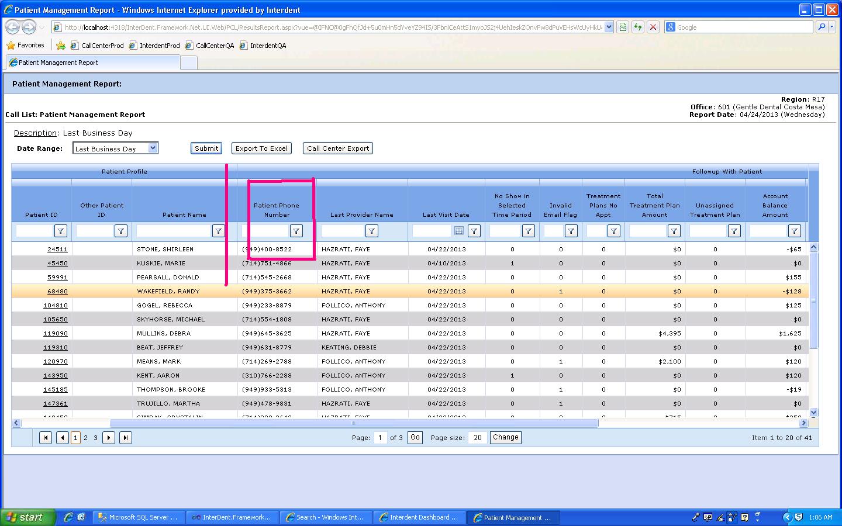842x526 pixels.
Task: Open the Date Range dropdown
Action: [153, 148]
